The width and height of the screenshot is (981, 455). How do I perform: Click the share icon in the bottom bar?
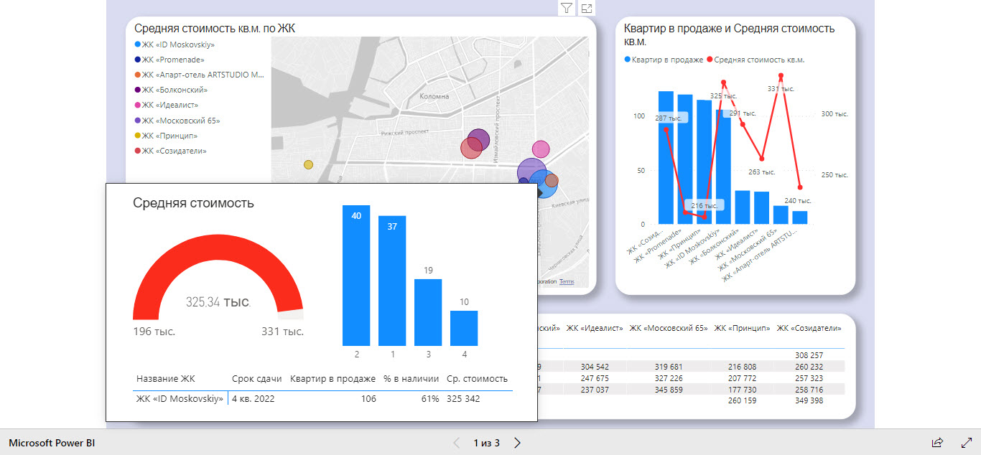(x=938, y=443)
